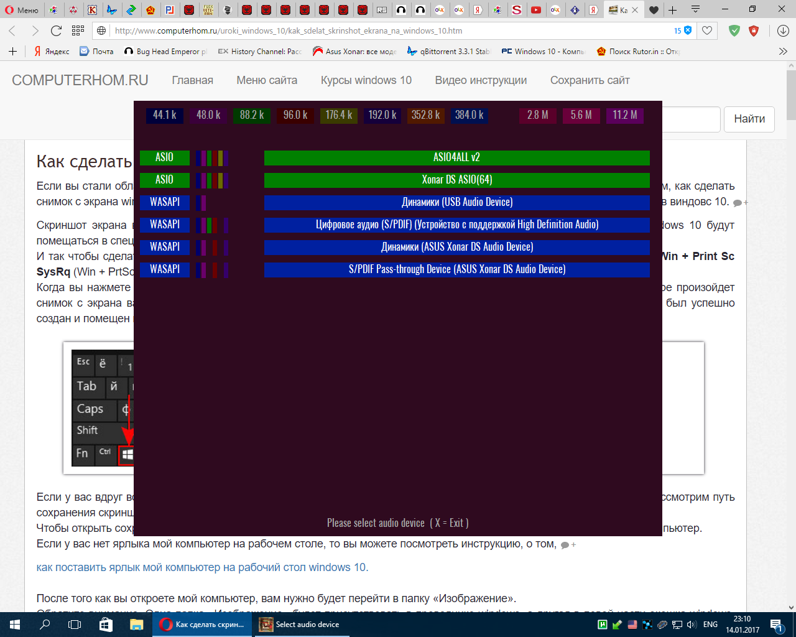
Task: Open the Bug Head Emperor bookmark
Action: pyautogui.click(x=166, y=52)
